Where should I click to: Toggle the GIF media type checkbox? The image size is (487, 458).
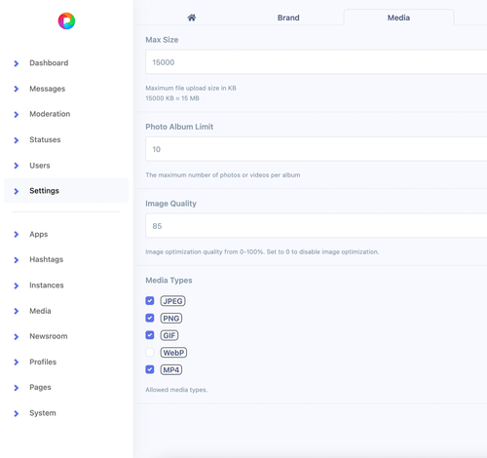pos(150,335)
